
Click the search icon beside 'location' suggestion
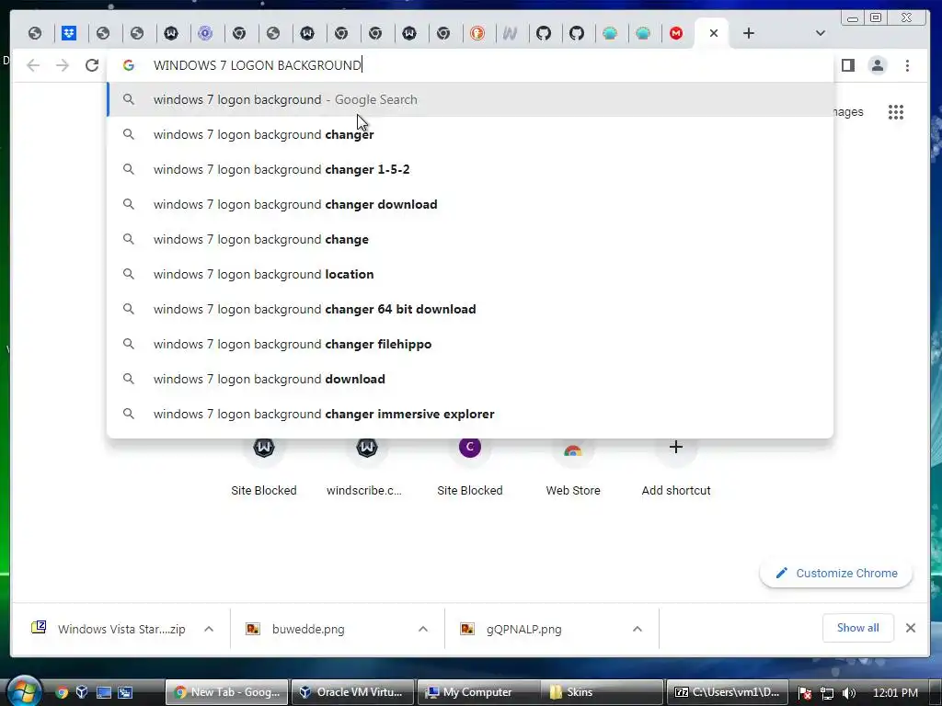tap(129, 274)
